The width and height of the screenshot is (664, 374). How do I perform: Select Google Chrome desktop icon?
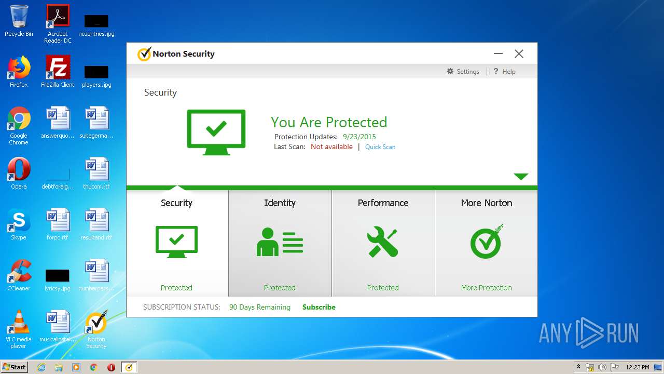point(19,126)
